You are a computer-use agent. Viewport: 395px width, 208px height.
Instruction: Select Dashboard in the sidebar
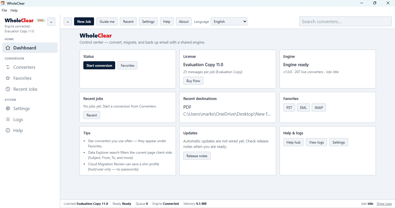click(30, 48)
